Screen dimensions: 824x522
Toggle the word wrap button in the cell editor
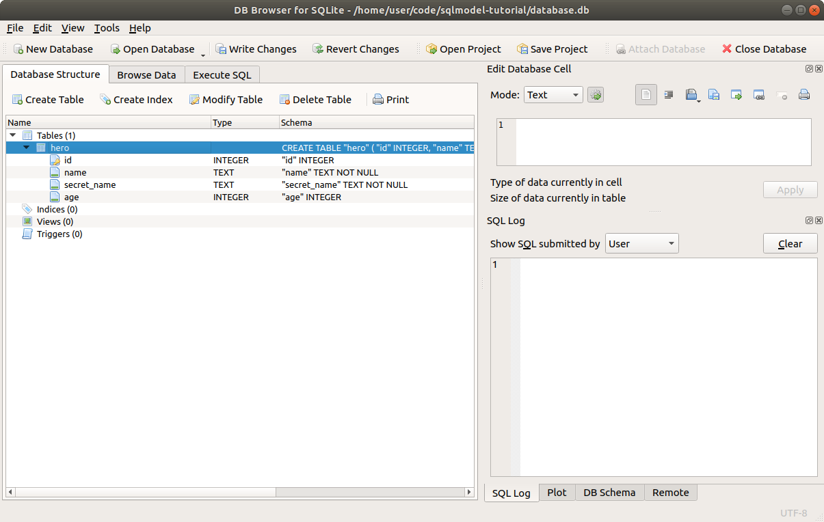click(x=646, y=95)
